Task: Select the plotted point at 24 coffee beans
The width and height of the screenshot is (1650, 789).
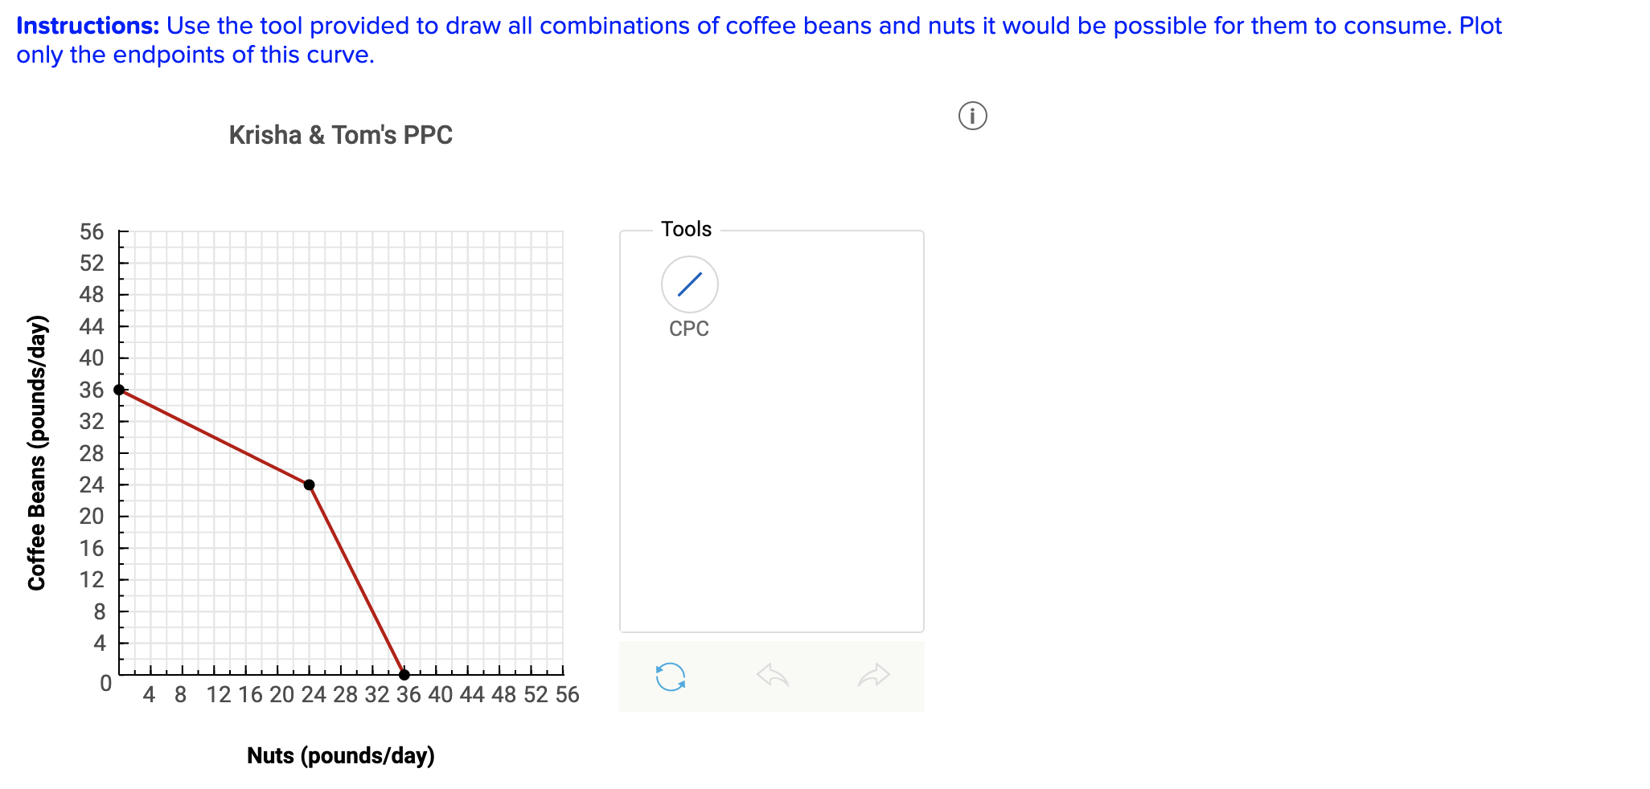Action: tap(310, 484)
